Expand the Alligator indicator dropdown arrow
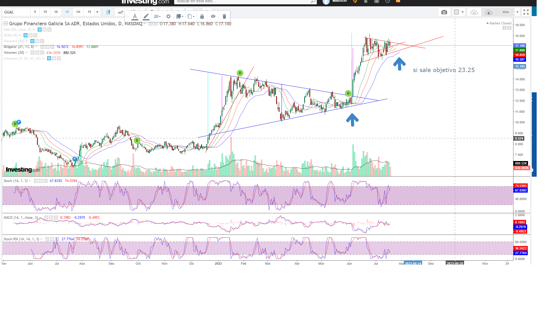The width and height of the screenshot is (551, 310). (36, 47)
